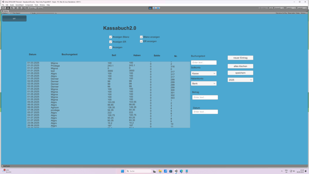Open the GameObject menu
Viewport: 309px width, 174px height.
19,5
